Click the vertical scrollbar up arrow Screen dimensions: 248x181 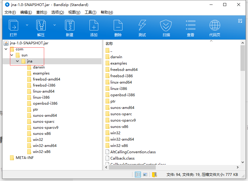243,43
